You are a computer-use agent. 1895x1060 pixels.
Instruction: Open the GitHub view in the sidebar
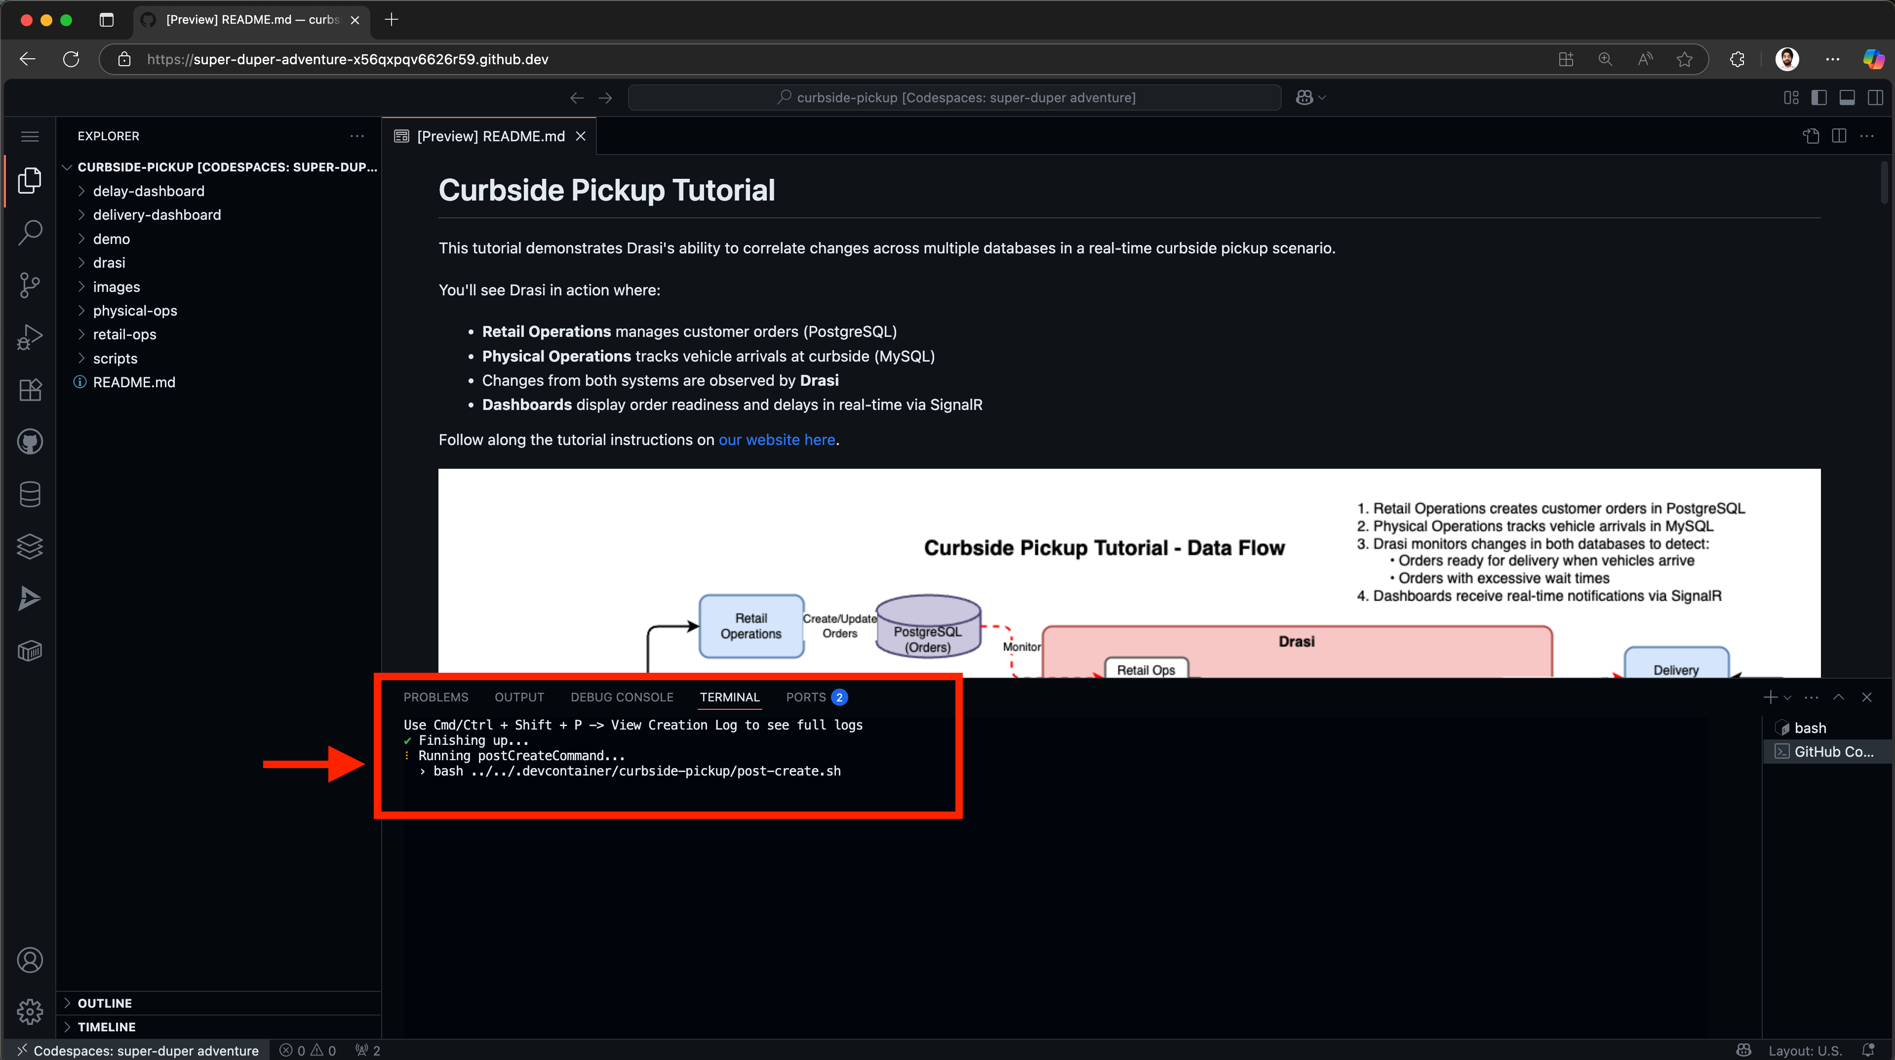[30, 442]
